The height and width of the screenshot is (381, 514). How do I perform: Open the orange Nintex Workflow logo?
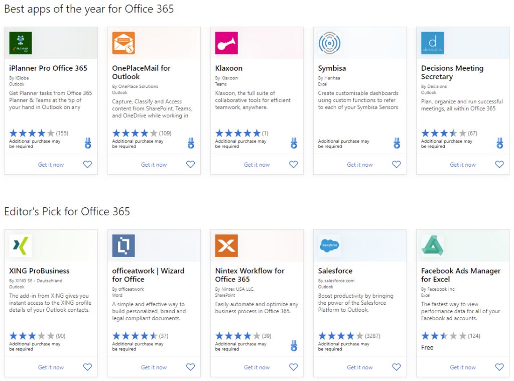(226, 245)
